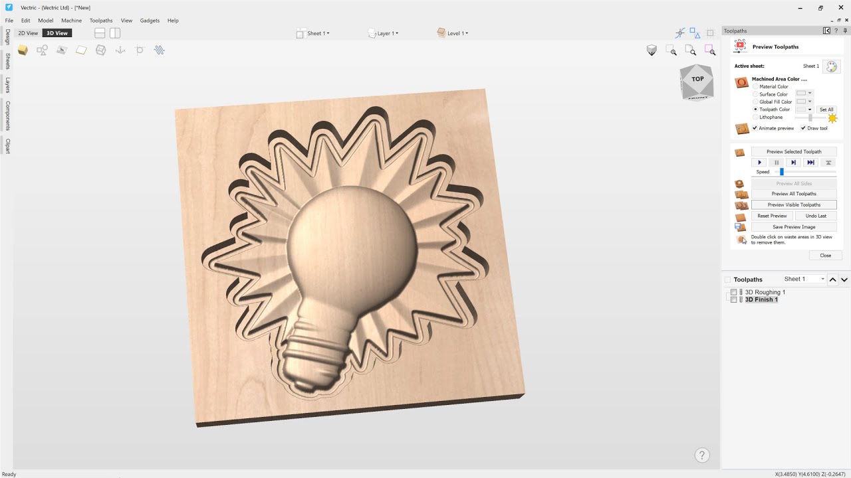
Task: Click the Preview Toolpaths header icon
Action: pyautogui.click(x=740, y=46)
